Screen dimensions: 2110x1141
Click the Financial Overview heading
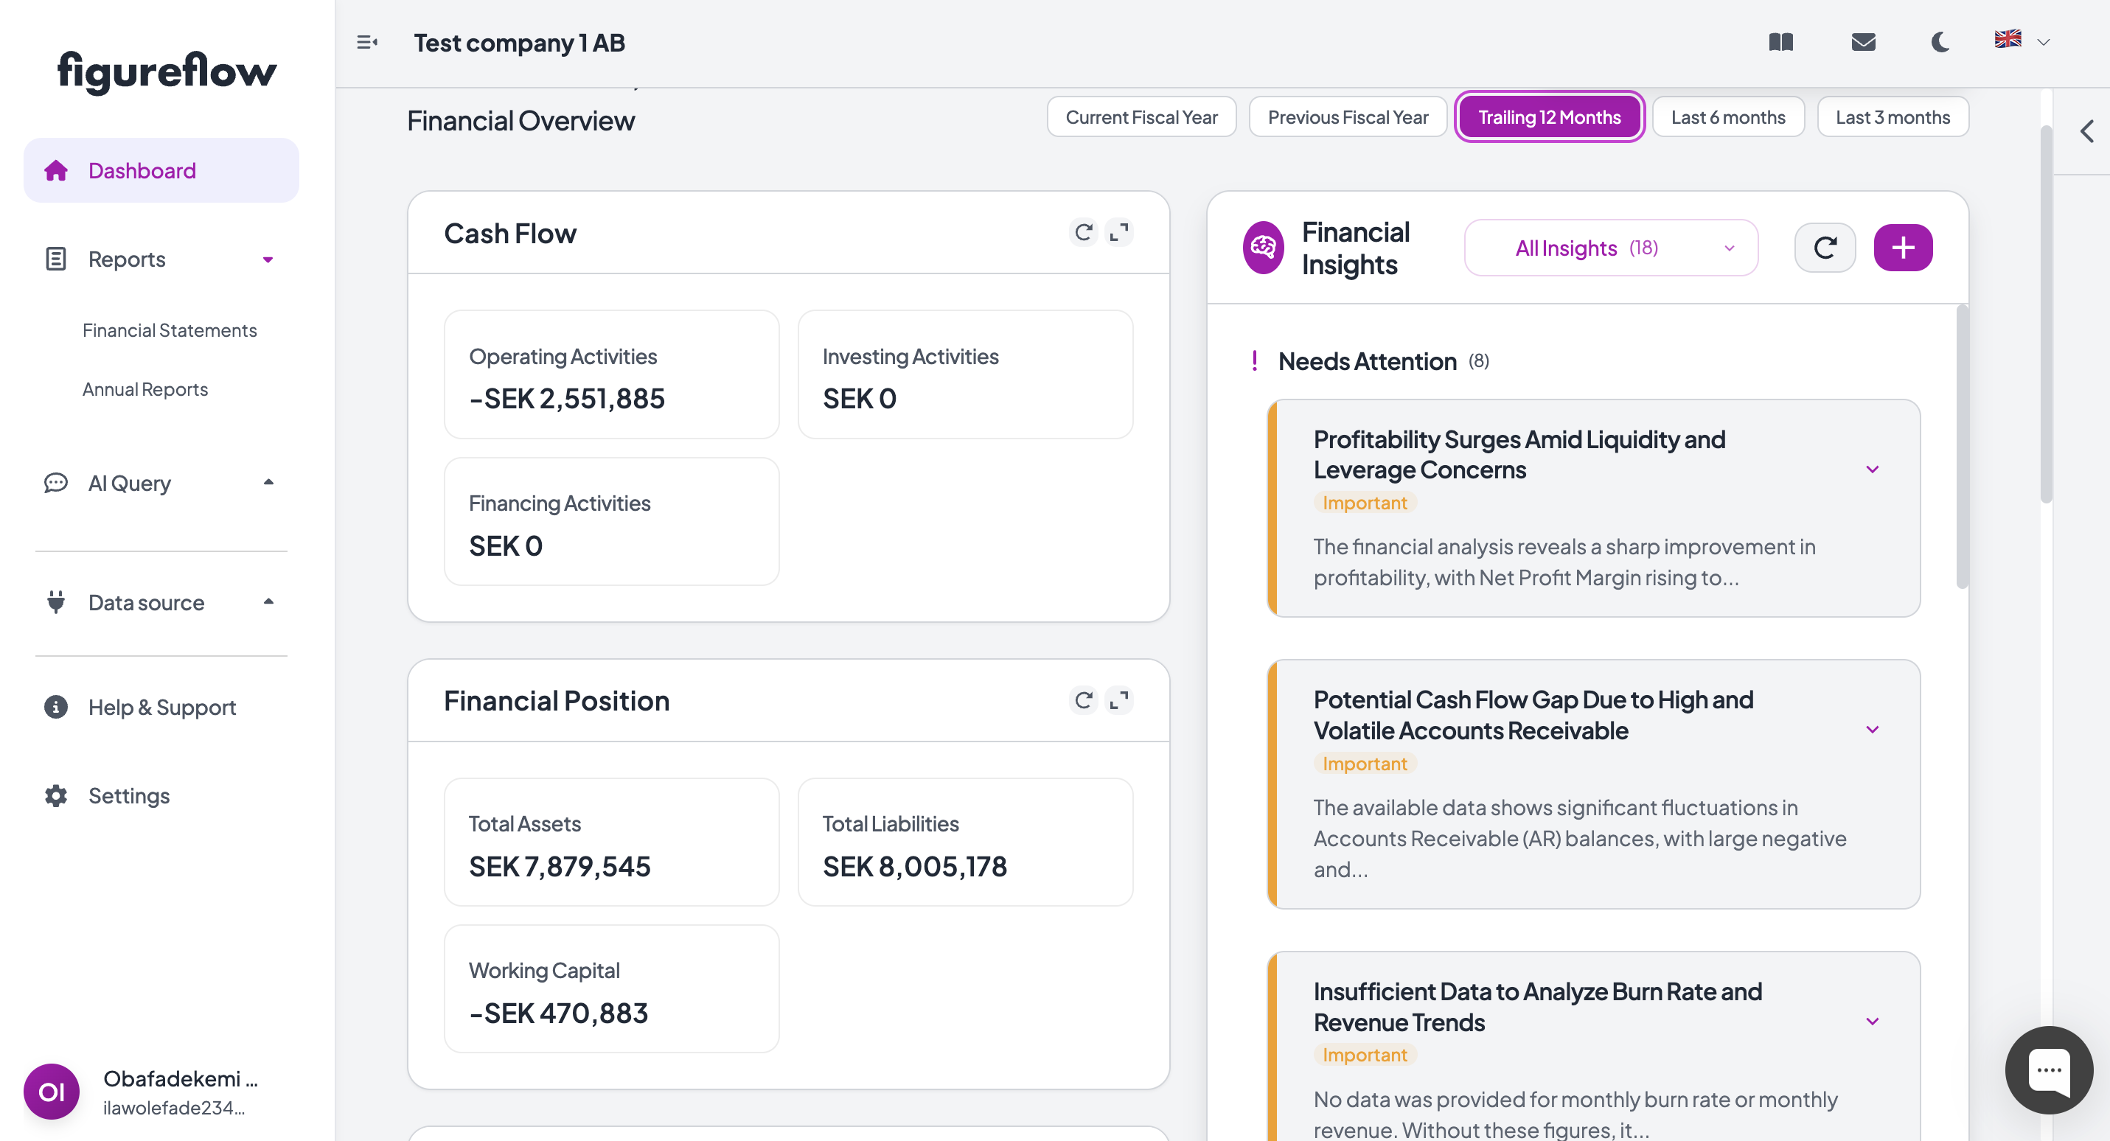[521, 121]
